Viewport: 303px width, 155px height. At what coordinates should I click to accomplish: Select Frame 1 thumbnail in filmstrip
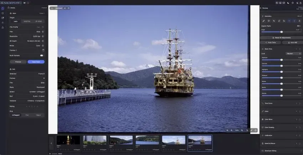pyautogui.click(x=68, y=143)
